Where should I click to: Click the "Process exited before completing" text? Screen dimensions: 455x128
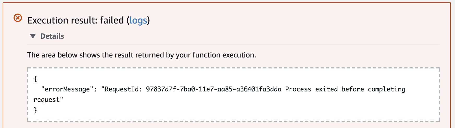(x=345, y=89)
